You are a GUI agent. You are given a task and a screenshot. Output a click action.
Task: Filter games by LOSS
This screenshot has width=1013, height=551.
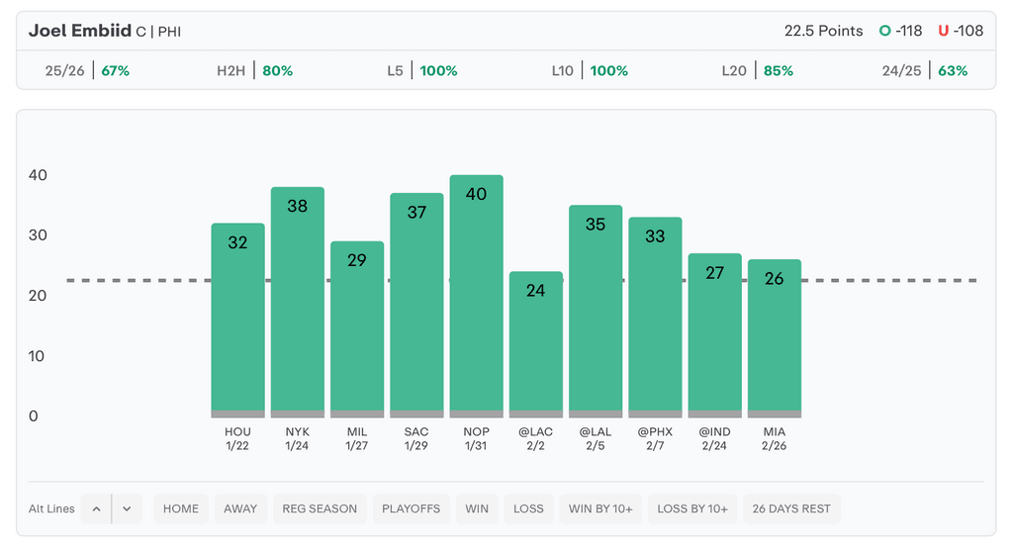coord(528,508)
